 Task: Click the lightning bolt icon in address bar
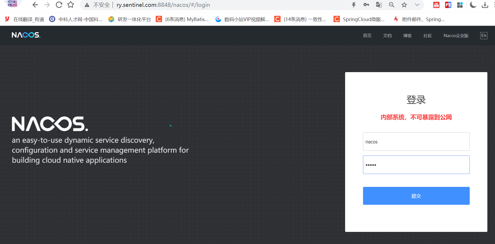click(354, 5)
